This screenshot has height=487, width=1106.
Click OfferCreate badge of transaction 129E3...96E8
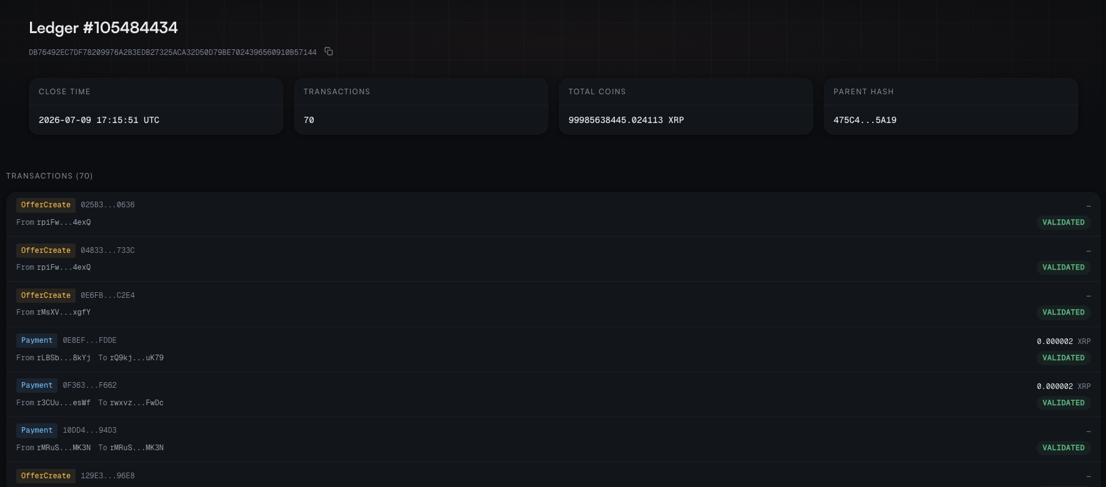[46, 476]
